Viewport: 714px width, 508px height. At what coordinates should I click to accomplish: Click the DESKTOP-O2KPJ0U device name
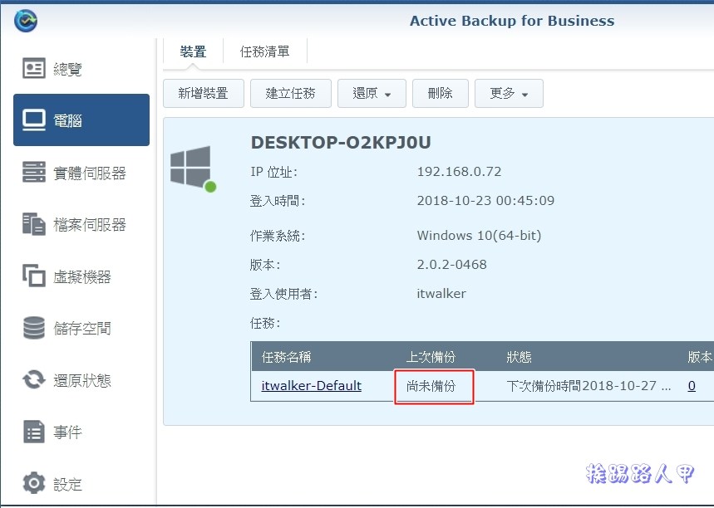point(341,142)
